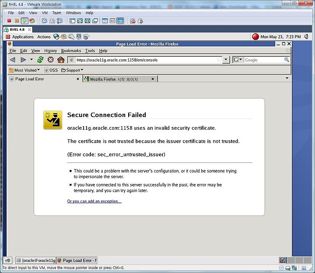Viewport: 315px width, 273px height.
Task: Expand the Most Visited bookmarks folder
Action: point(24,70)
